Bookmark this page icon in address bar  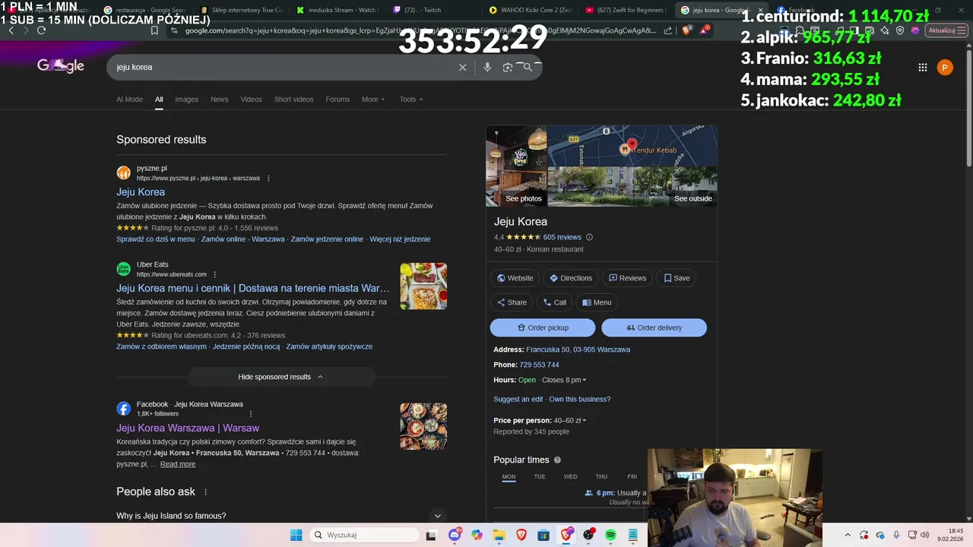(x=154, y=30)
